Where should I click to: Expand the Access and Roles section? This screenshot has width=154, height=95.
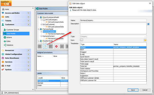pos(28,13)
